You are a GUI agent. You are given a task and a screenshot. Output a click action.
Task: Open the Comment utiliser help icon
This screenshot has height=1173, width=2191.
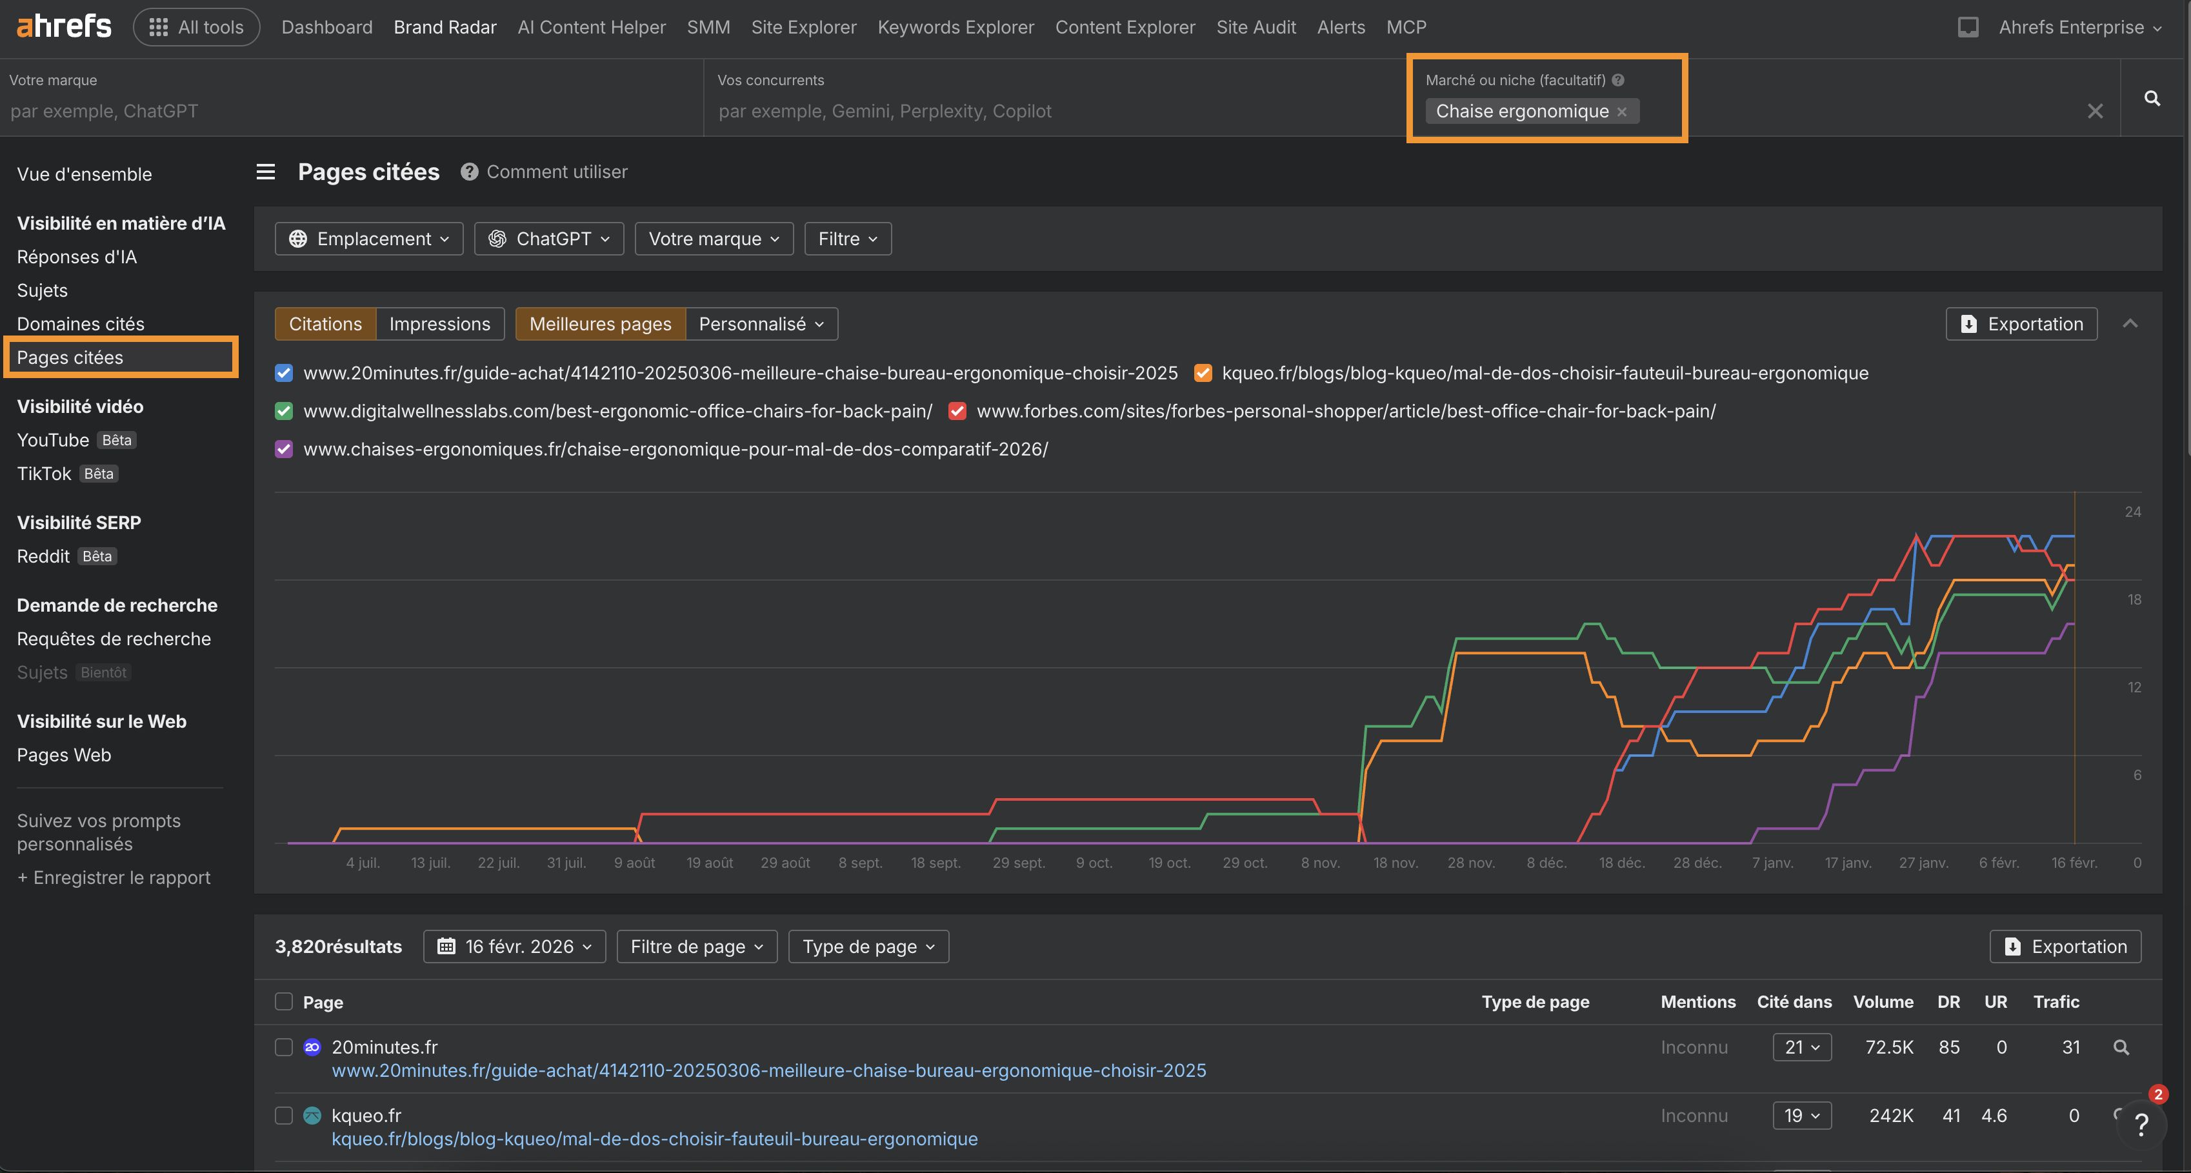[468, 171]
